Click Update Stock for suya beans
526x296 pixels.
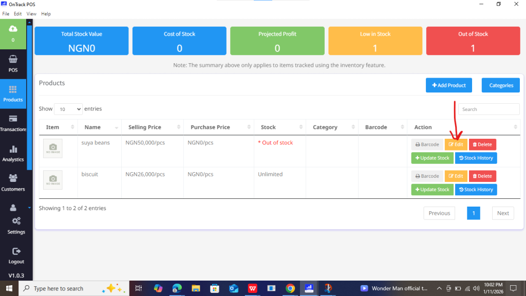click(432, 158)
